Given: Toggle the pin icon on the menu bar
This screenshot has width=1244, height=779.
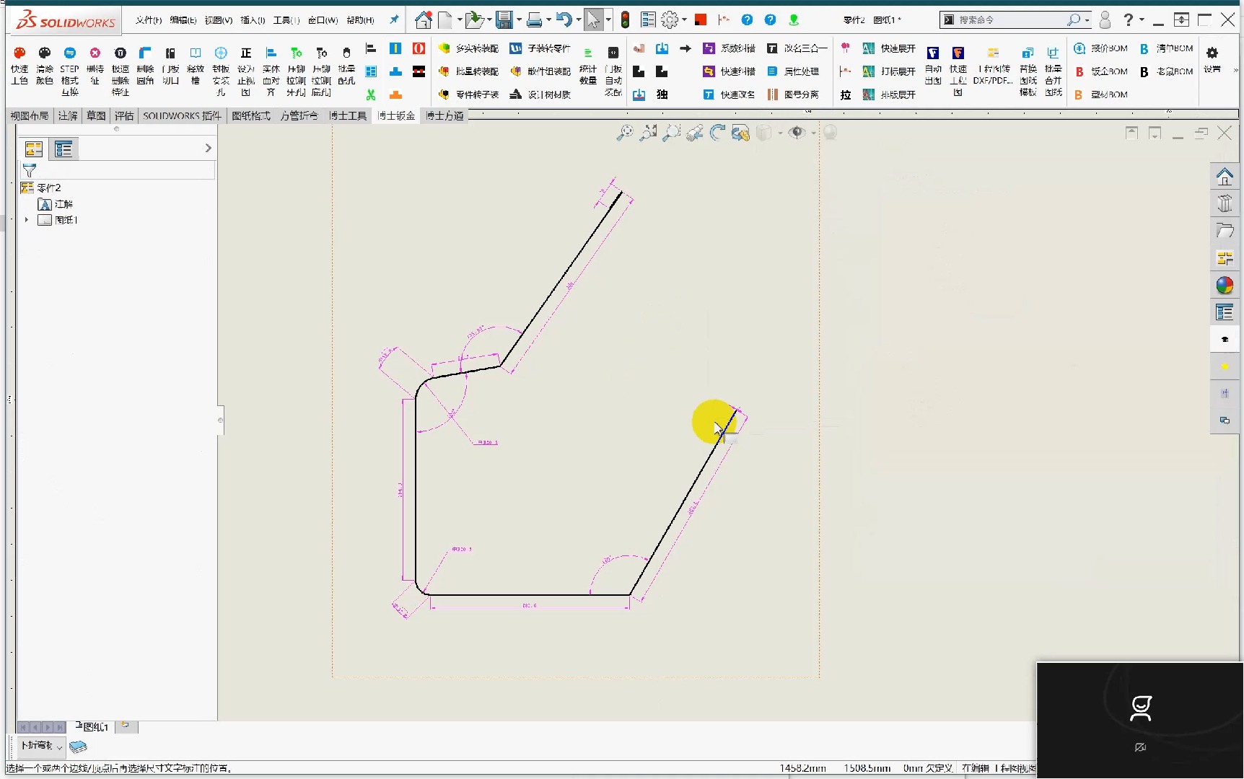Looking at the screenshot, I should (x=394, y=19).
